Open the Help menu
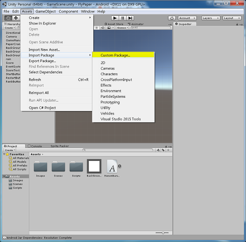This screenshot has height=242, width=246. (x=101, y=12)
